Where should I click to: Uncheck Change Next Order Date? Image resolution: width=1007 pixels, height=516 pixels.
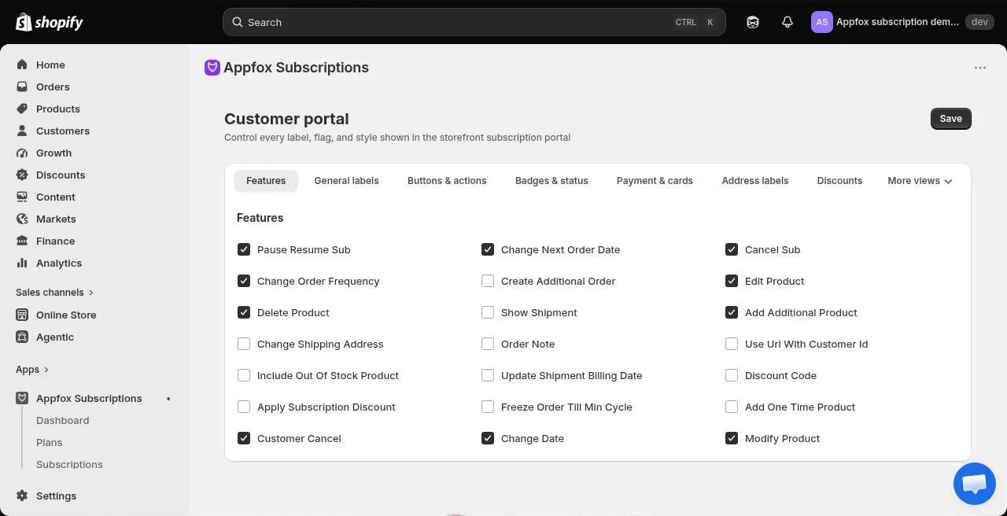point(488,249)
